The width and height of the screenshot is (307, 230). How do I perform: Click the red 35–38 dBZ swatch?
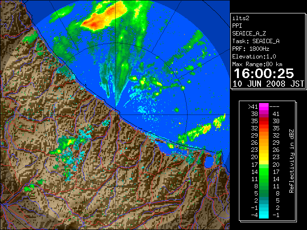point(264,121)
